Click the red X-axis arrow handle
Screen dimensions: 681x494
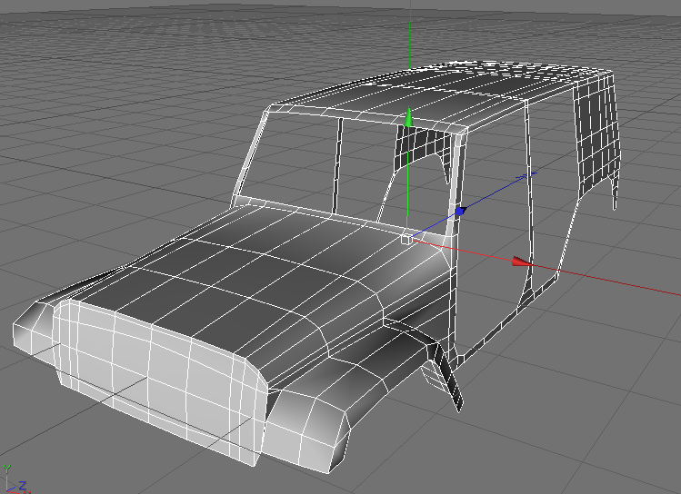[523, 262]
